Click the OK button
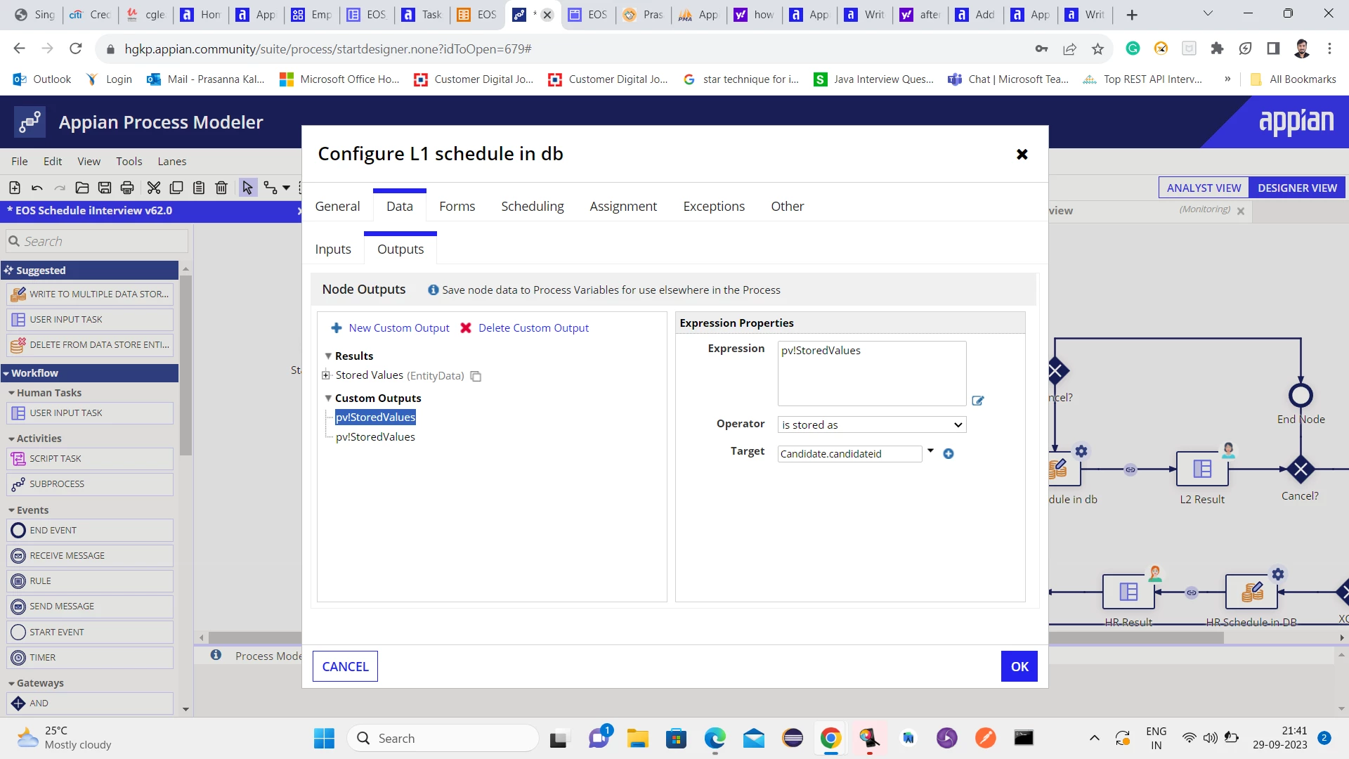 coord(1019,666)
